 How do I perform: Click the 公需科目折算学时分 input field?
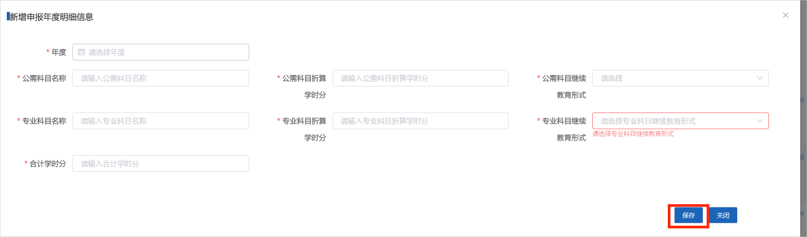pyautogui.click(x=420, y=78)
